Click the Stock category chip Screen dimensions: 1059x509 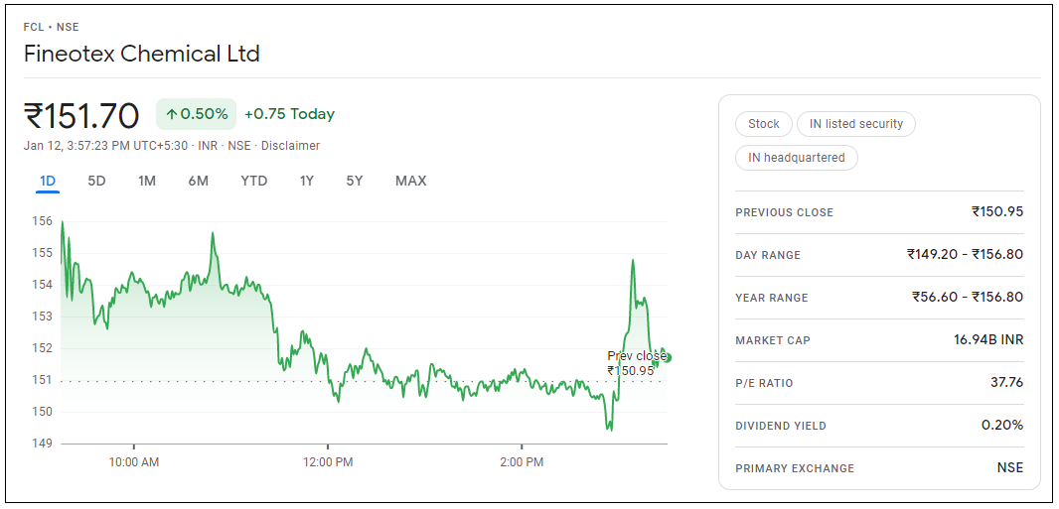coord(763,124)
